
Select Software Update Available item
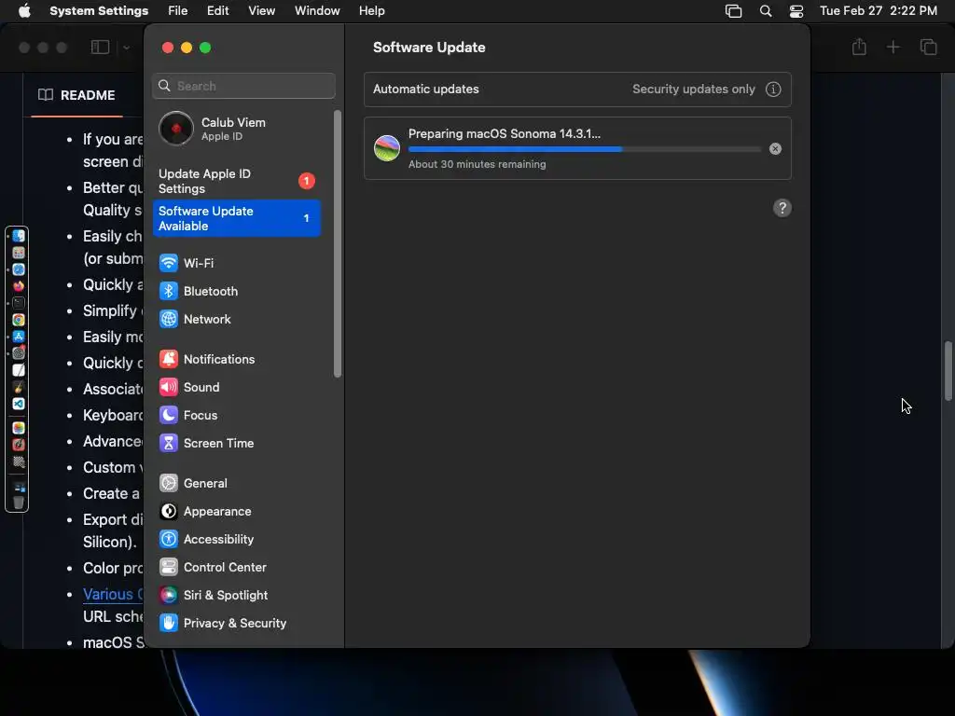tap(238, 218)
